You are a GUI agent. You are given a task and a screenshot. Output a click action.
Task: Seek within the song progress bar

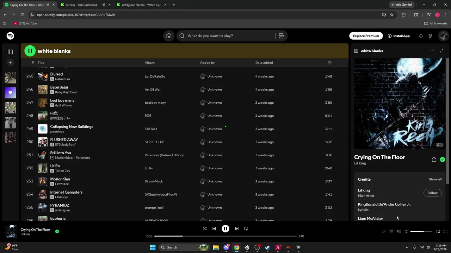tap(225, 236)
